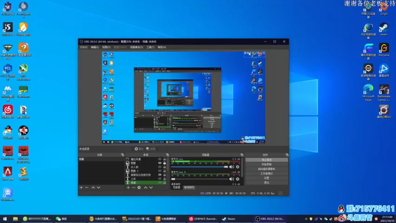Open settings gear for 麦克风/Aux 4

238,179
